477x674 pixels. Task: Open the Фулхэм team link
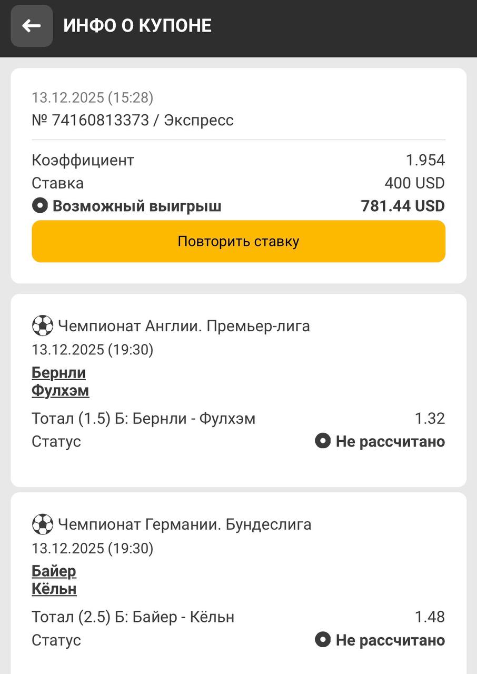tap(60, 391)
